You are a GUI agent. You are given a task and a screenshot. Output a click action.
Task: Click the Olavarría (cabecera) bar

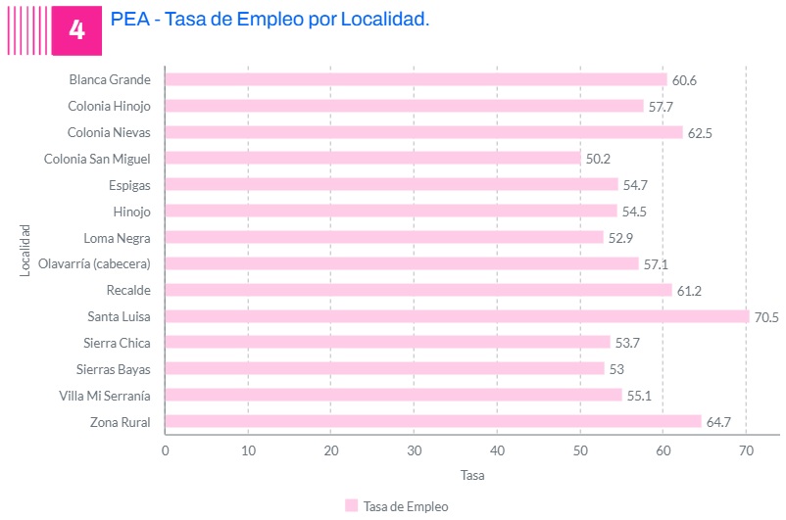coord(402,263)
